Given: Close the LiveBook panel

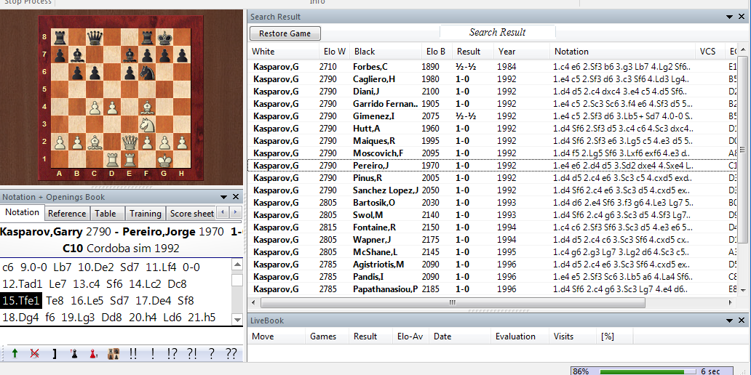Looking at the screenshot, I should (742, 320).
